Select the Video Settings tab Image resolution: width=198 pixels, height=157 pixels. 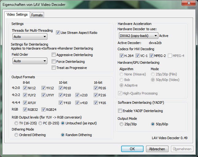pos(17,14)
